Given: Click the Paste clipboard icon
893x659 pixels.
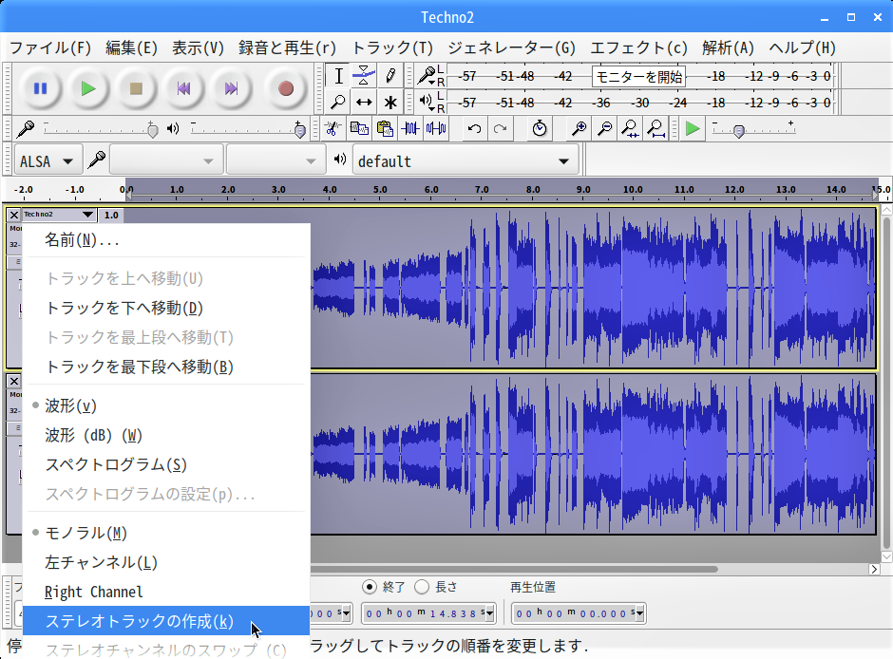Looking at the screenshot, I should [x=385, y=128].
